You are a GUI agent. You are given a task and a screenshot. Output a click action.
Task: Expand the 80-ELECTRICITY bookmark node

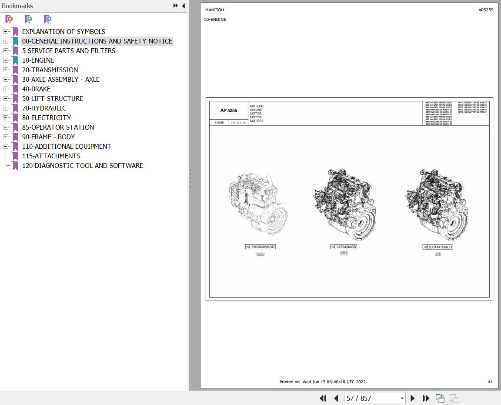pyautogui.click(x=5, y=118)
